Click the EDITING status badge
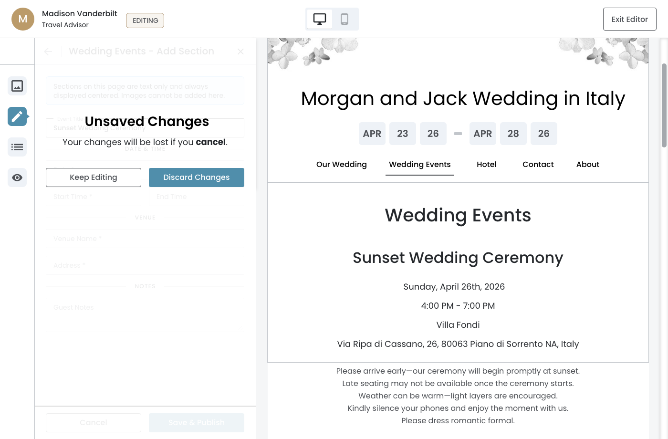Image resolution: width=668 pixels, height=439 pixels. click(x=145, y=21)
